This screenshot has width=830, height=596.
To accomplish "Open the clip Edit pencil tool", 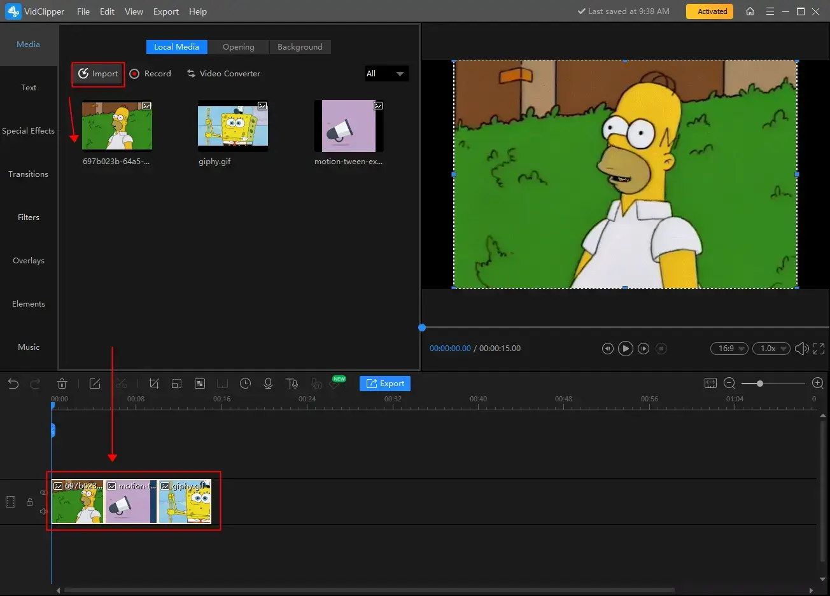I will 95,384.
